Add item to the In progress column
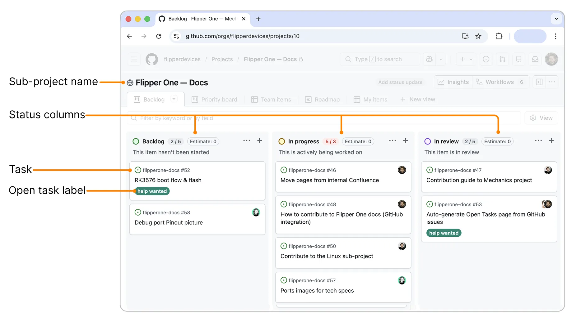The width and height of the screenshot is (576, 322). (x=406, y=141)
